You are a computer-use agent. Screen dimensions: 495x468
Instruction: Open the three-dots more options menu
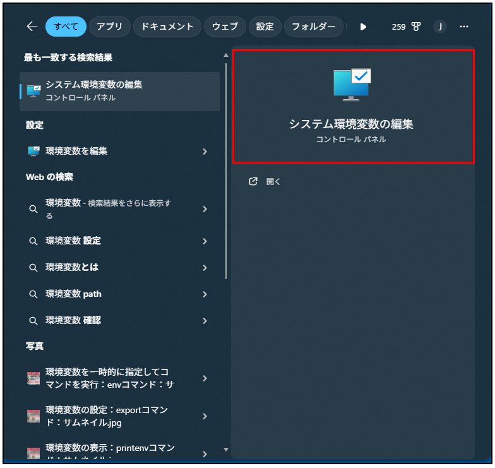(x=464, y=27)
